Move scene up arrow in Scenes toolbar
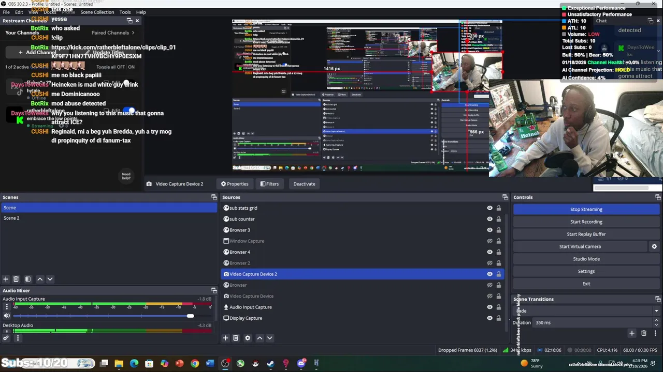Viewport: 663px width, 372px height. (40, 279)
